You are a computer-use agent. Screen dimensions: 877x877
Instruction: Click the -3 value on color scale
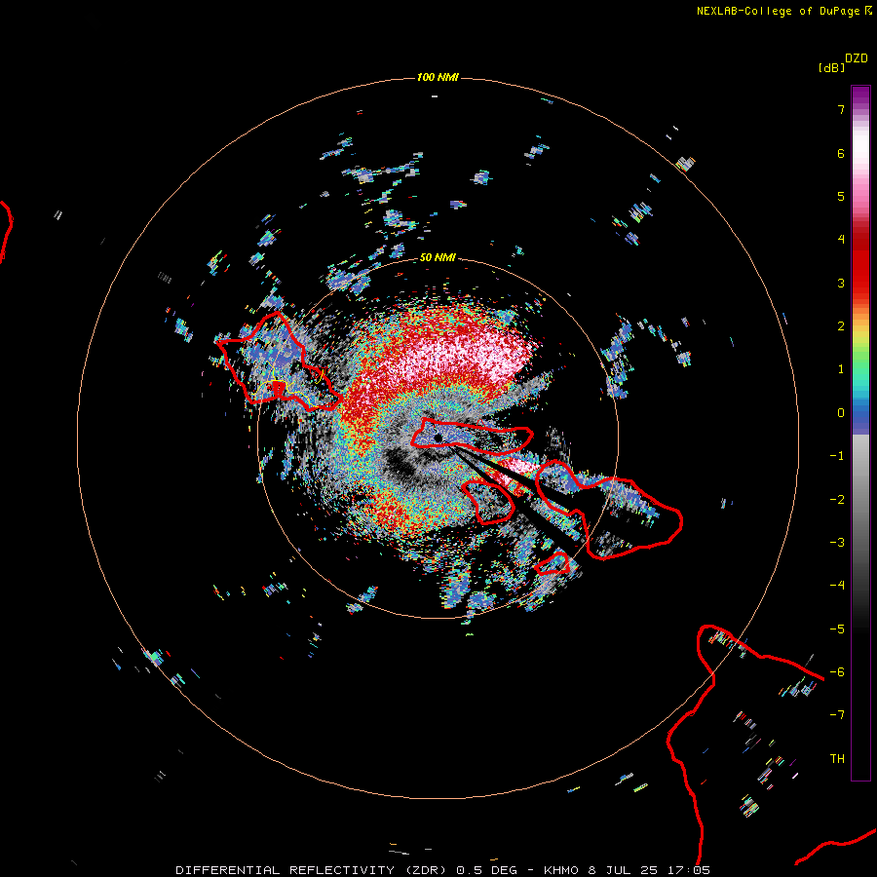837,543
